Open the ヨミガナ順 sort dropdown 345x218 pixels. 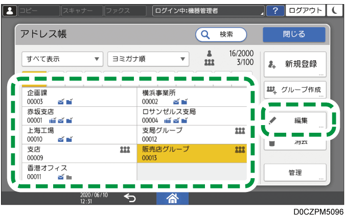pyautogui.click(x=148, y=59)
